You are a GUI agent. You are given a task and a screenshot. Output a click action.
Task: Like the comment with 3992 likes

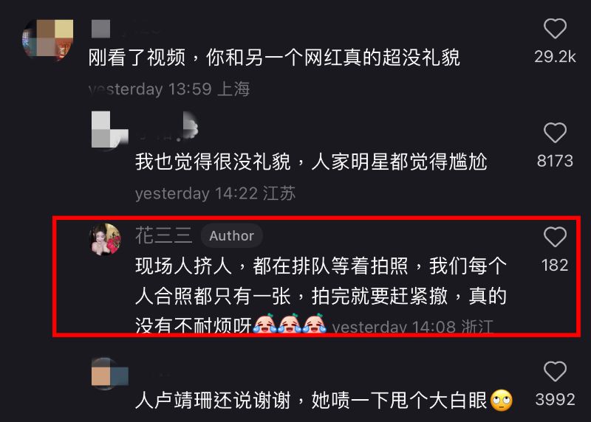pyautogui.click(x=555, y=371)
